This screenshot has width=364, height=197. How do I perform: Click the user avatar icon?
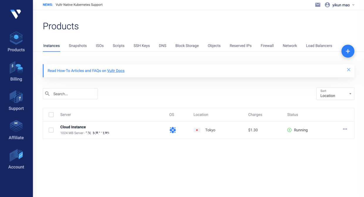327,5
